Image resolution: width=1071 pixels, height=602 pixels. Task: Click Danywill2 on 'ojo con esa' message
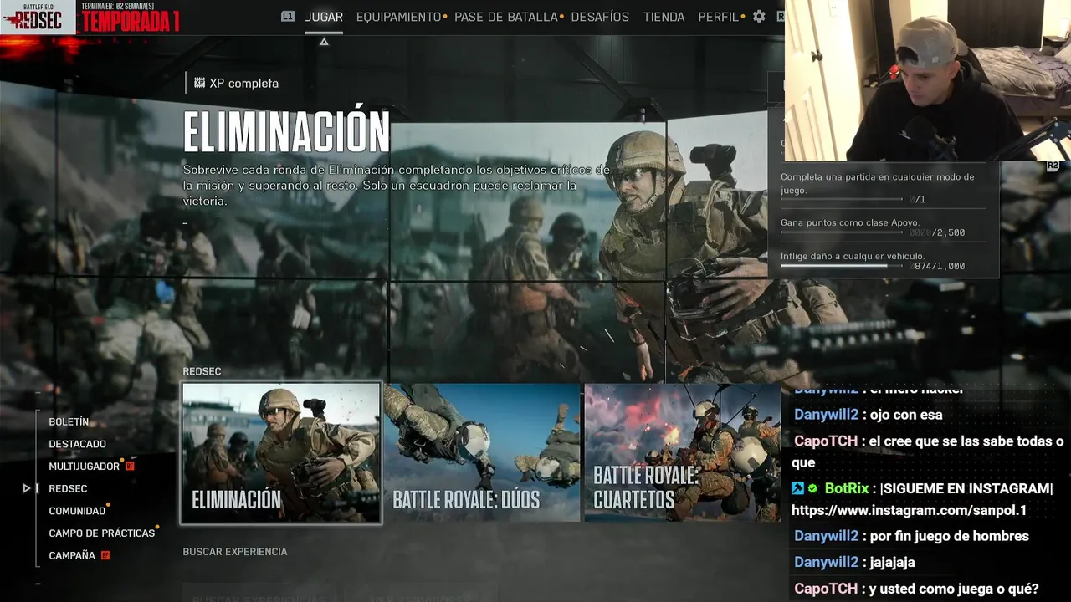click(x=827, y=415)
